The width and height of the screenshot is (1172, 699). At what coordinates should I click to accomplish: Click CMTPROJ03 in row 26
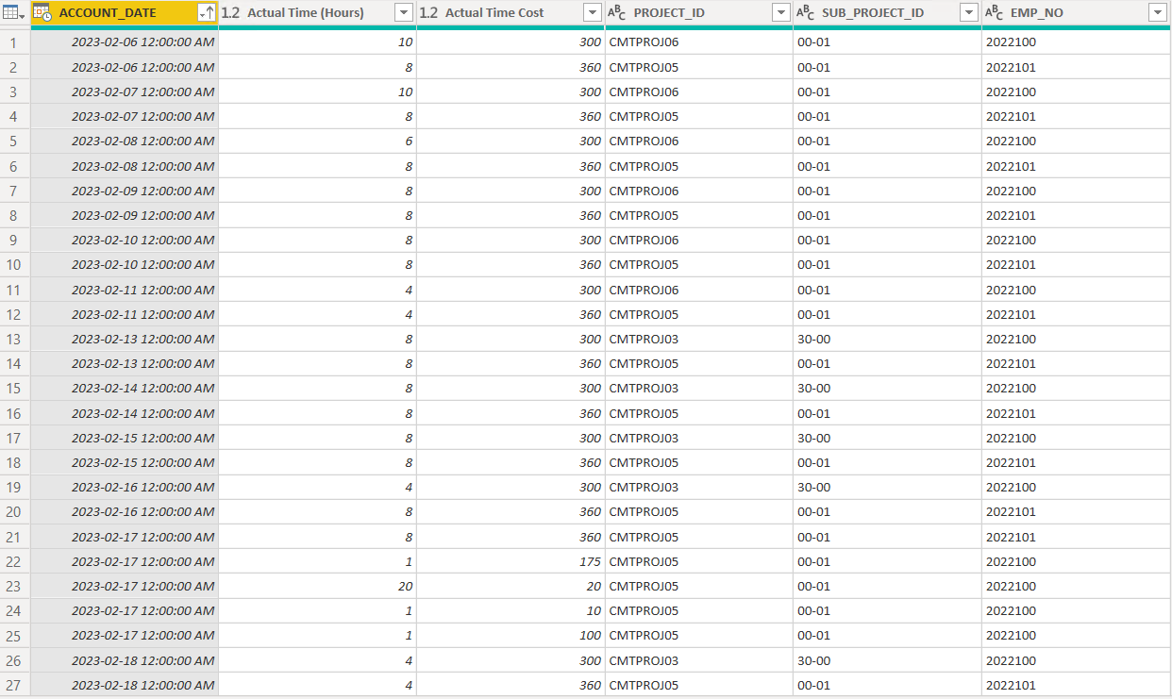699,660
